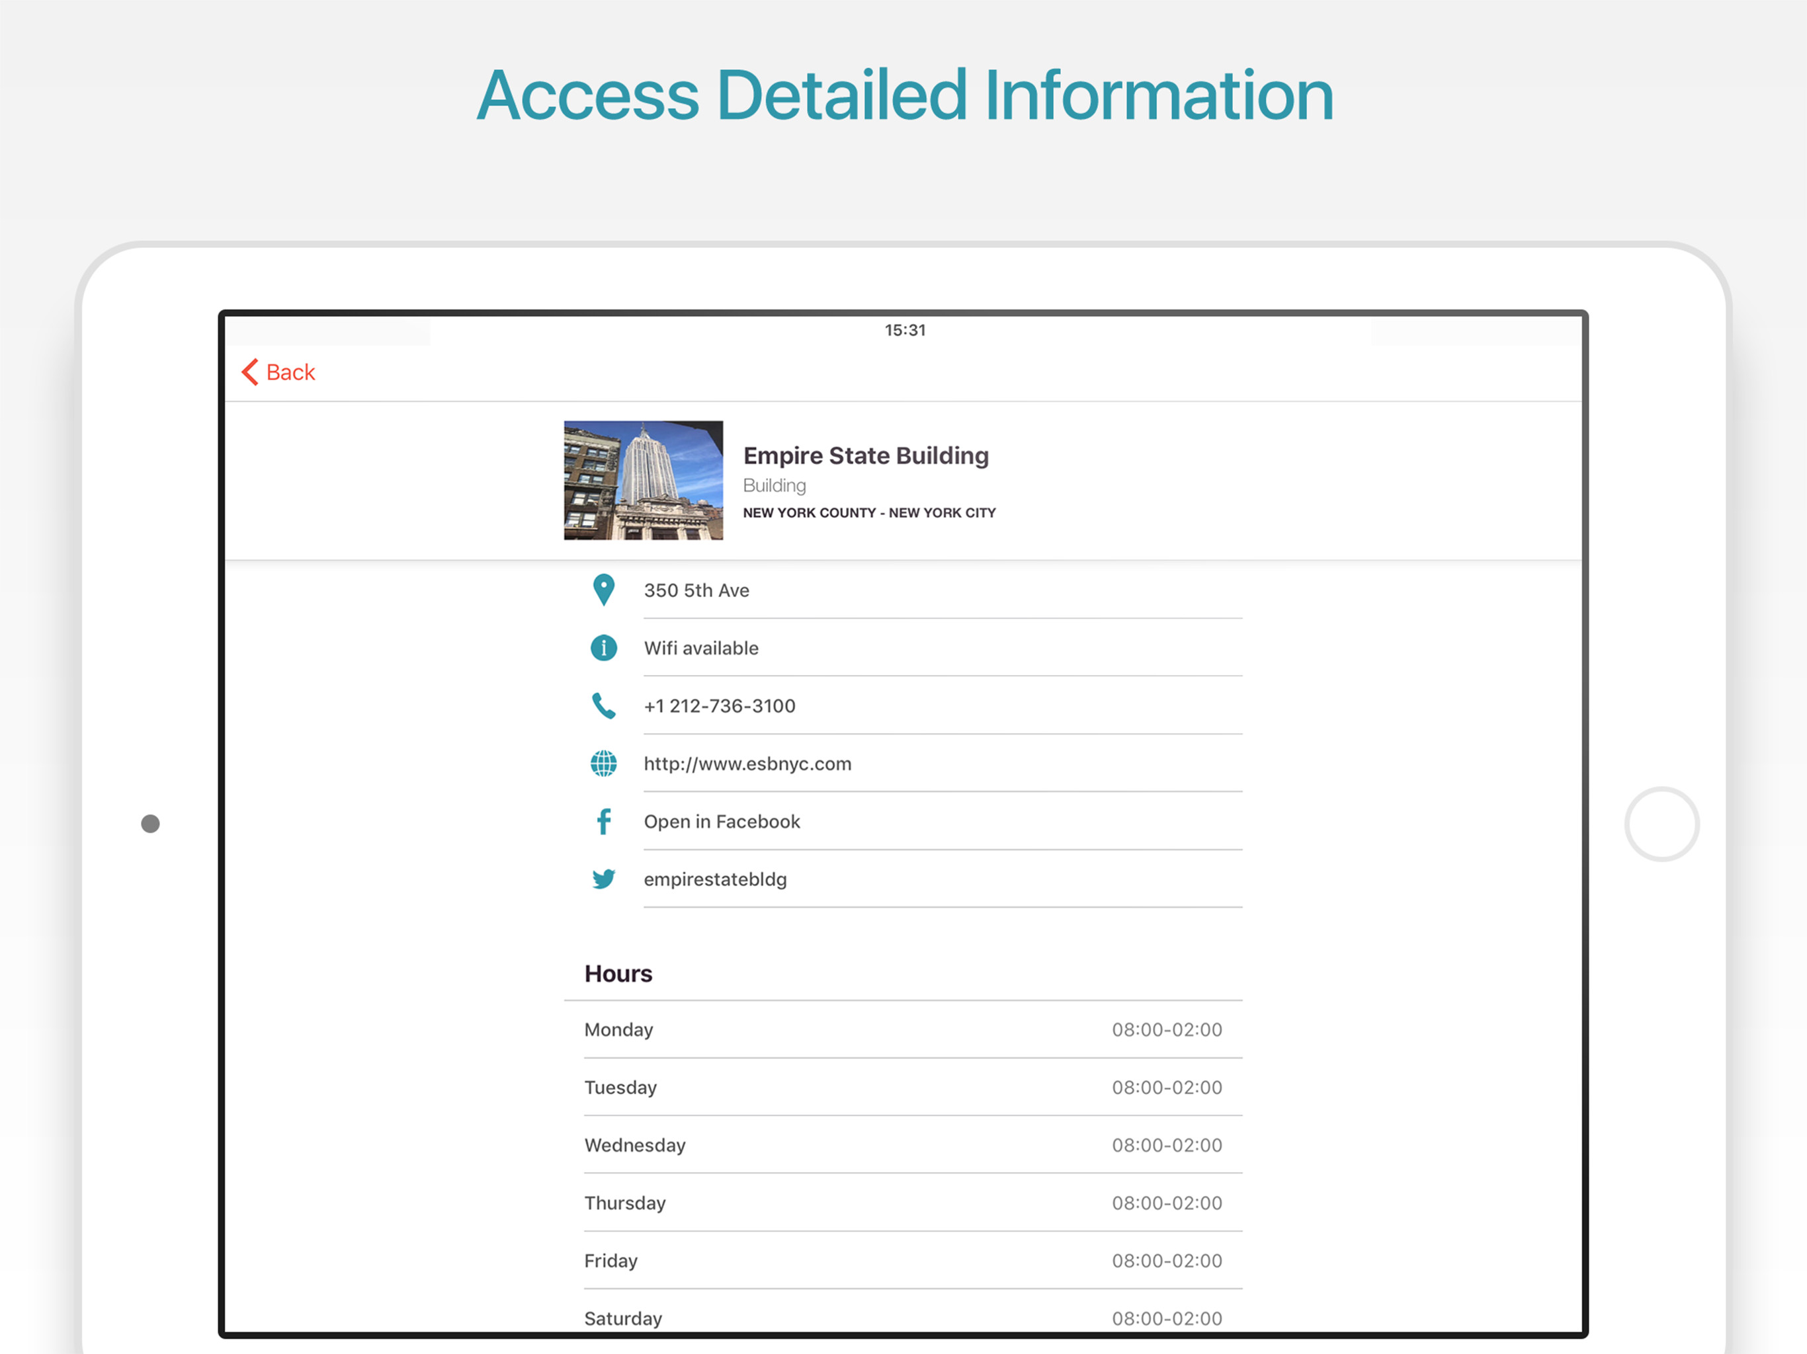
Task: Click the Twitter bird icon
Action: pos(603,879)
